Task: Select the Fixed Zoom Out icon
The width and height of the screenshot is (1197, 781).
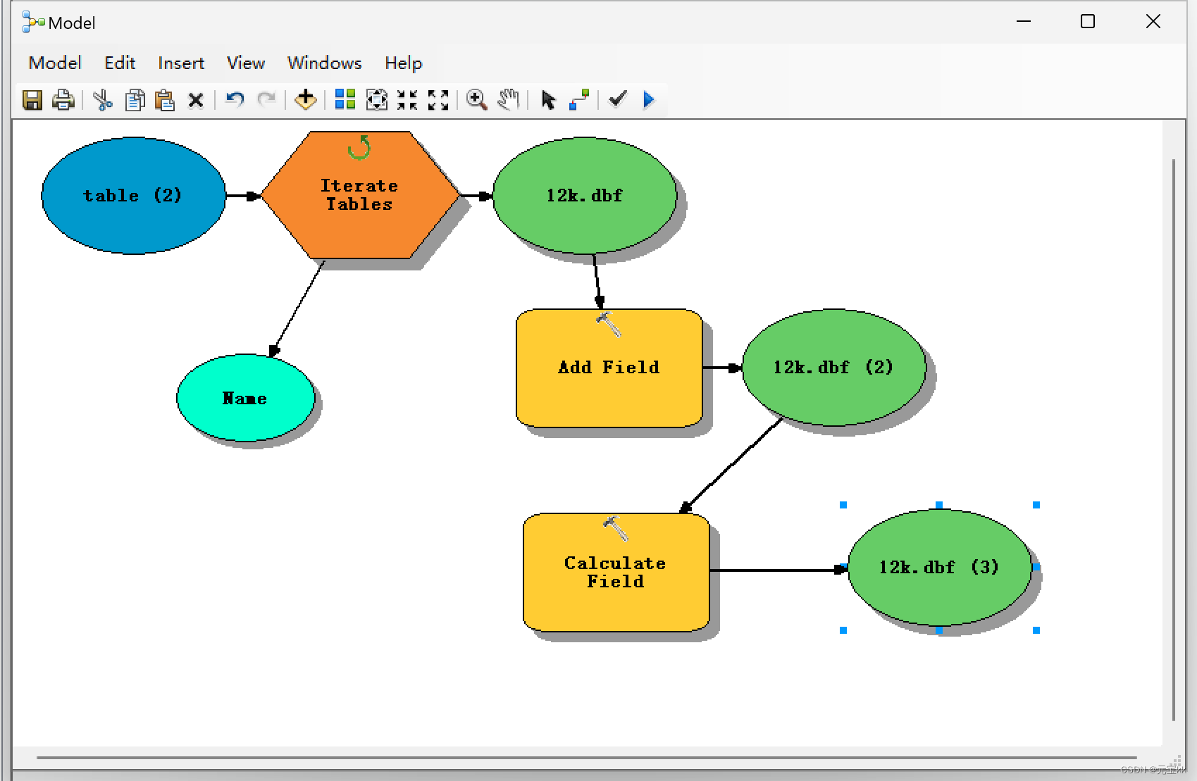Action: 438,99
